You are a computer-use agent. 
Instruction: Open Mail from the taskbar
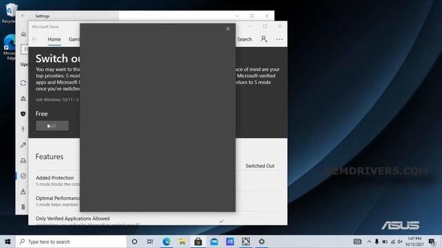(x=214, y=242)
